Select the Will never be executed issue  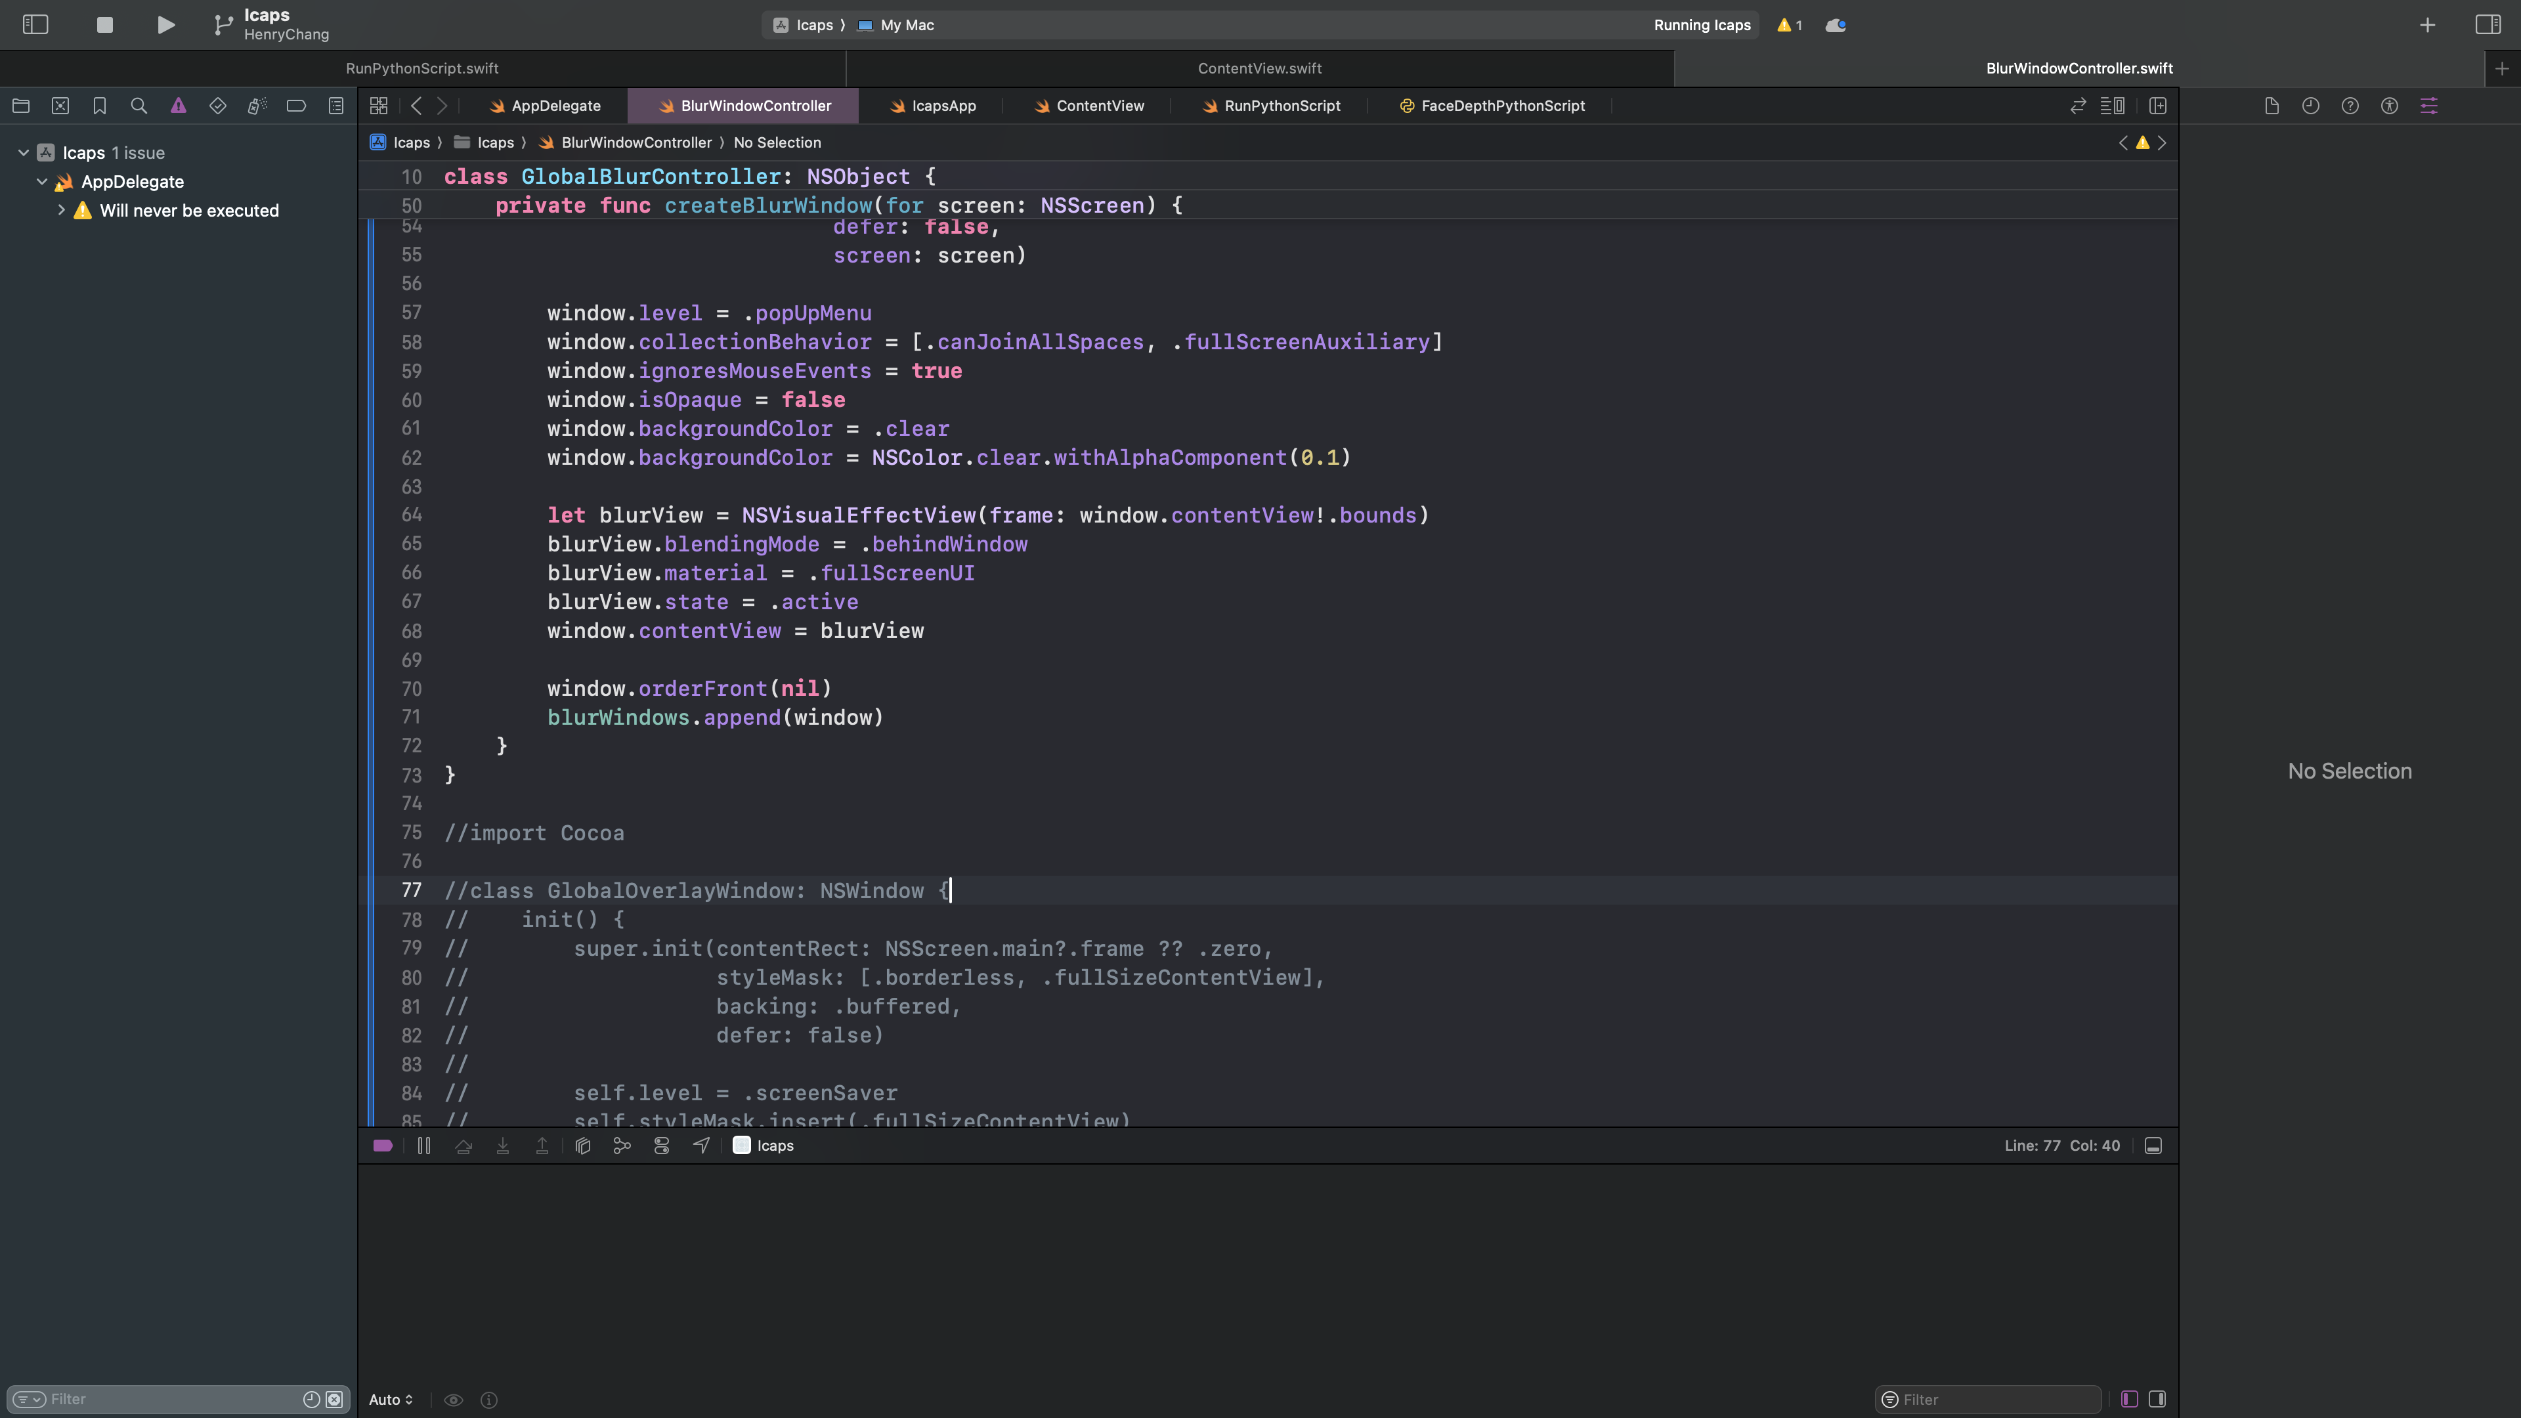[x=189, y=210]
